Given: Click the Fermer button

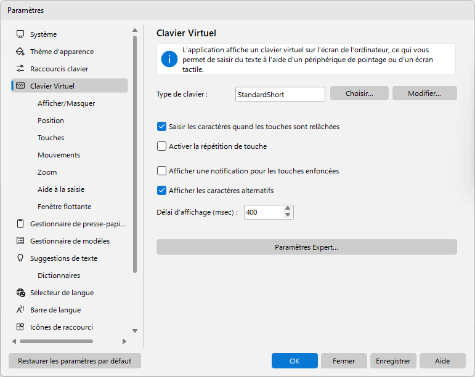Looking at the screenshot, I should coord(344,360).
